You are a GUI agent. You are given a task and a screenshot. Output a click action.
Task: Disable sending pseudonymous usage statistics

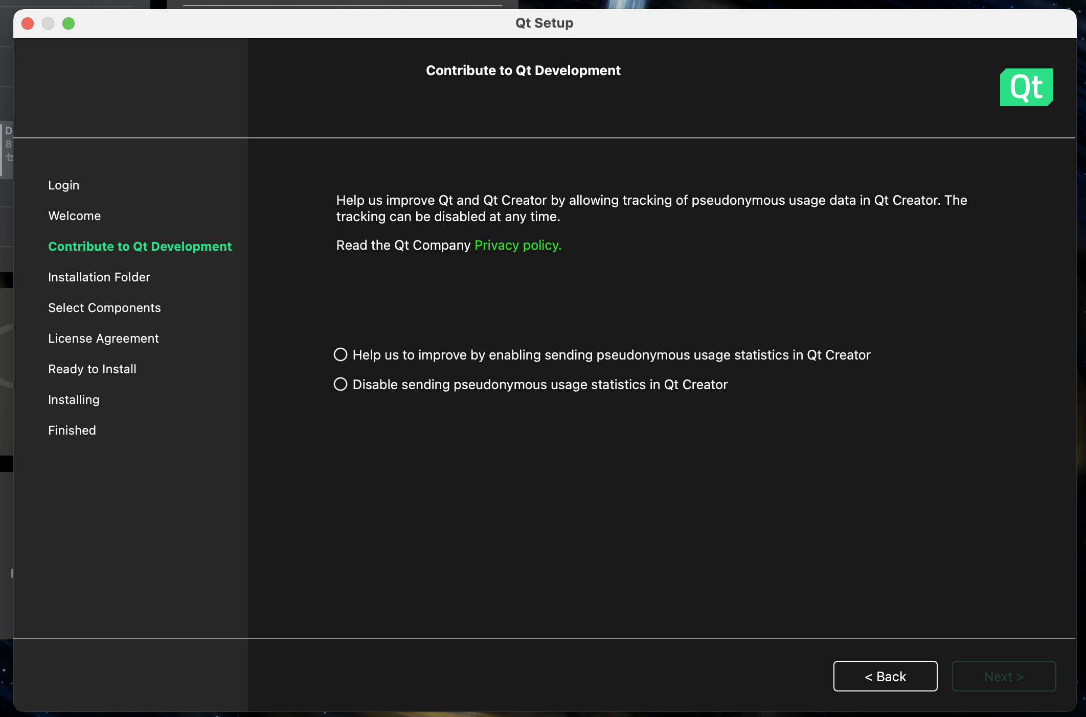341,384
